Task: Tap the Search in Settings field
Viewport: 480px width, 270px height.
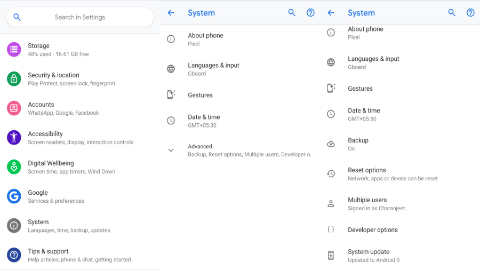Action: [80, 17]
